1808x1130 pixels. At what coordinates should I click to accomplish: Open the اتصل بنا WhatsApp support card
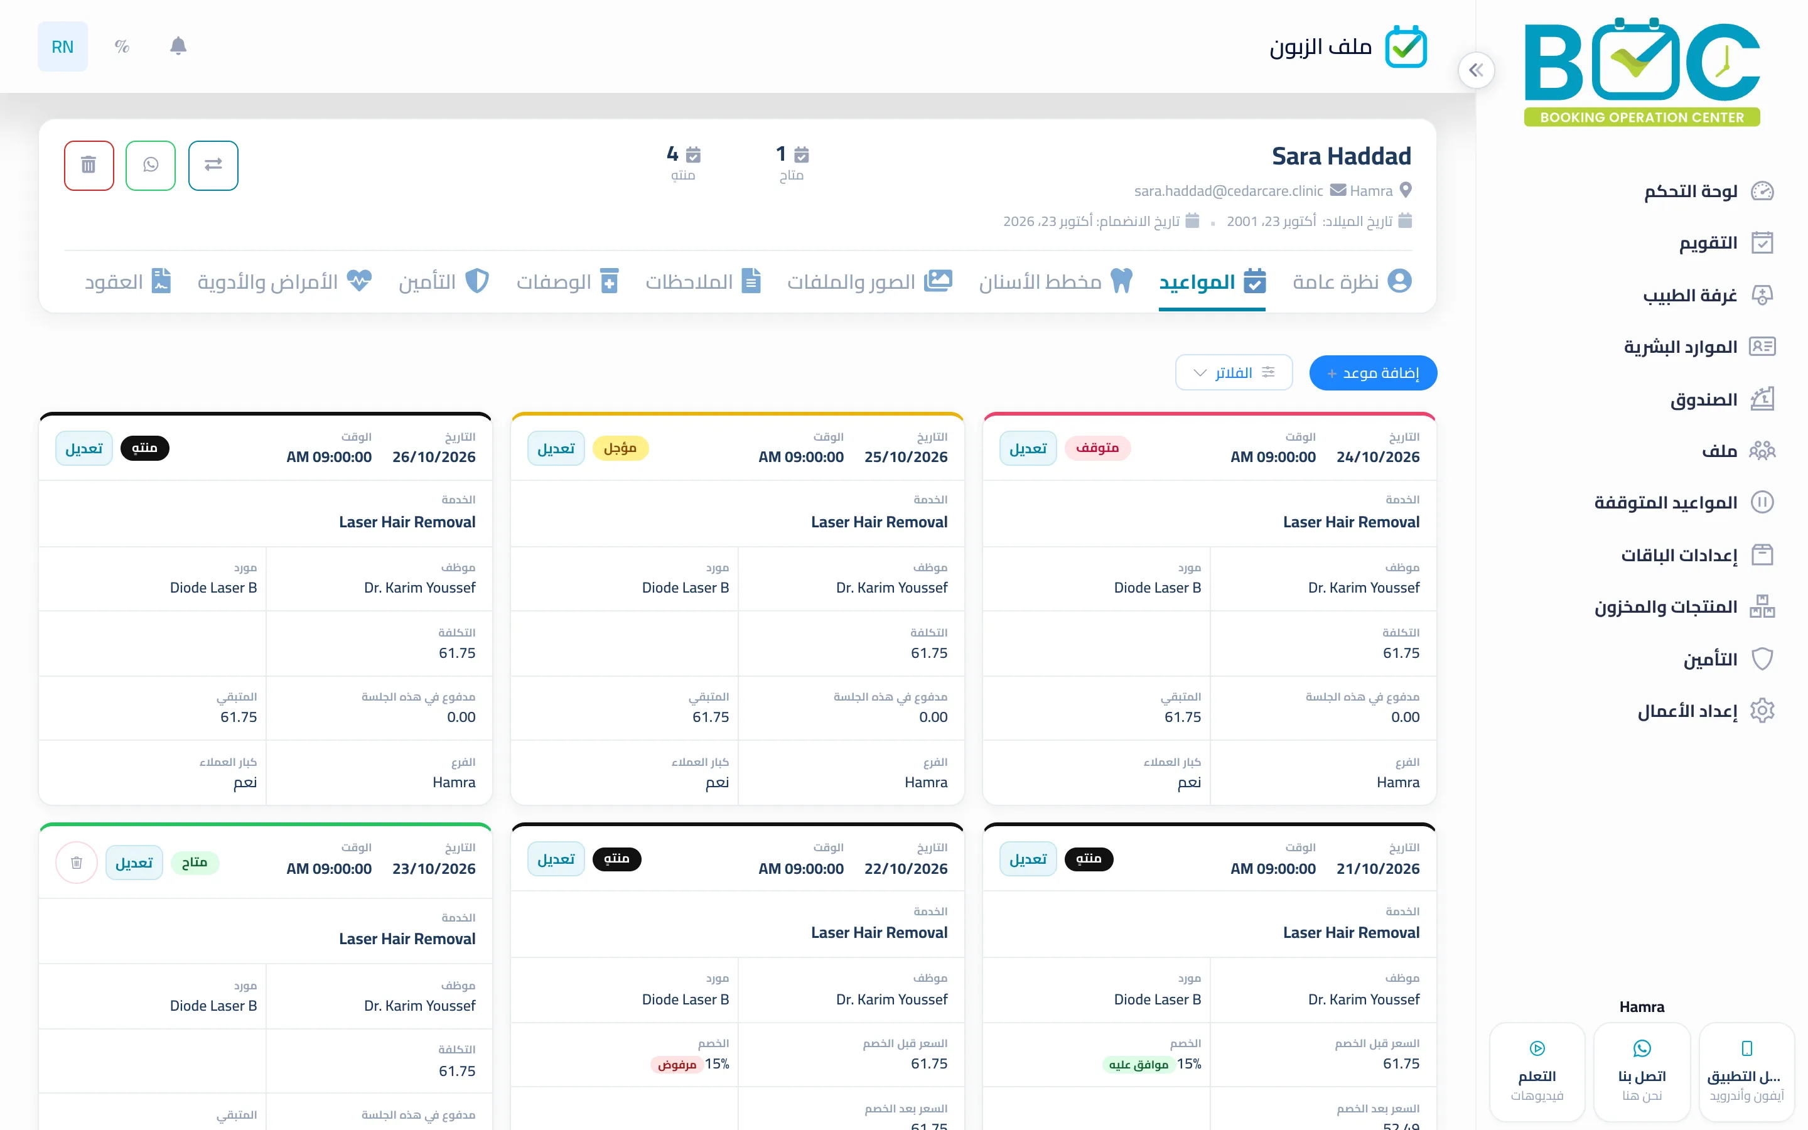coord(1642,1072)
